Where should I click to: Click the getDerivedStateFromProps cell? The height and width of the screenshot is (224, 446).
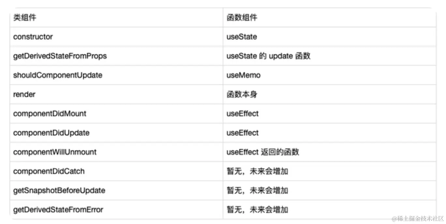pyautogui.click(x=60, y=56)
